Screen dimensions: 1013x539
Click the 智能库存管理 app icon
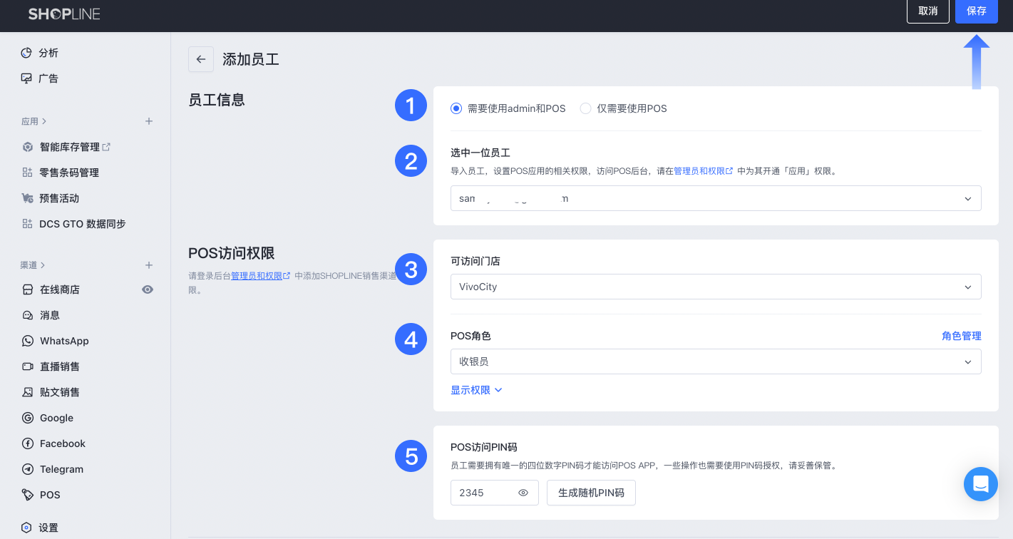pos(28,147)
